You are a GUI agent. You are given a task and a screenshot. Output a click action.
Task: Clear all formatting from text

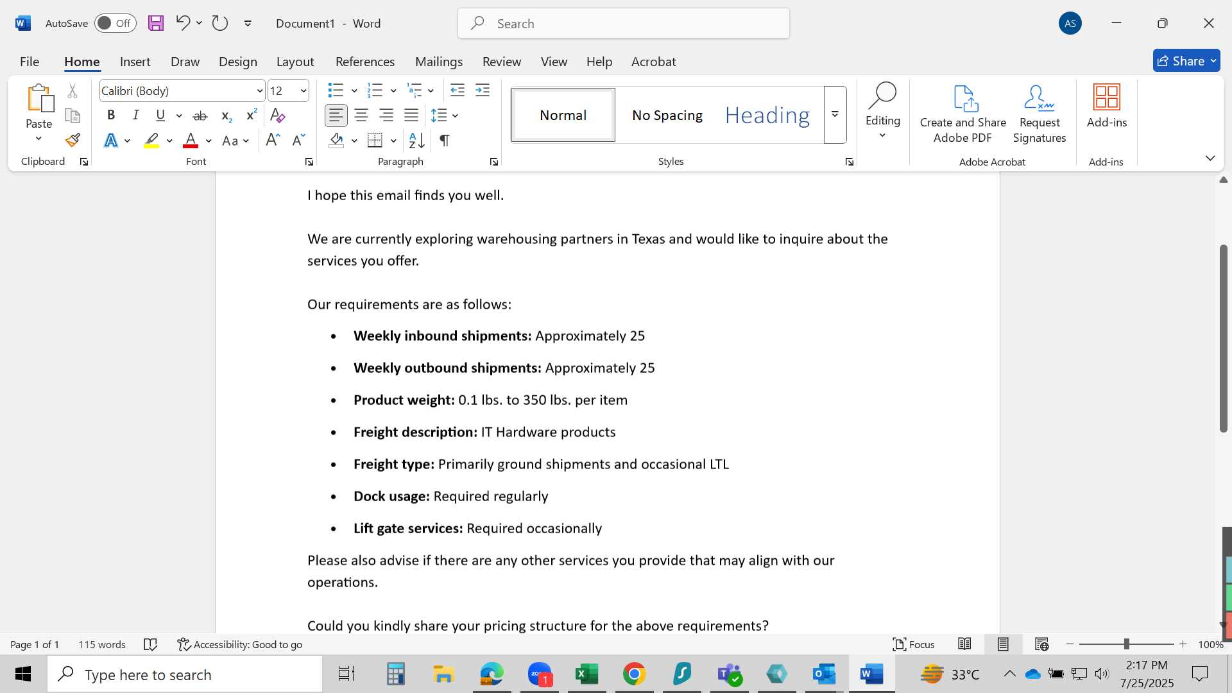277,116
